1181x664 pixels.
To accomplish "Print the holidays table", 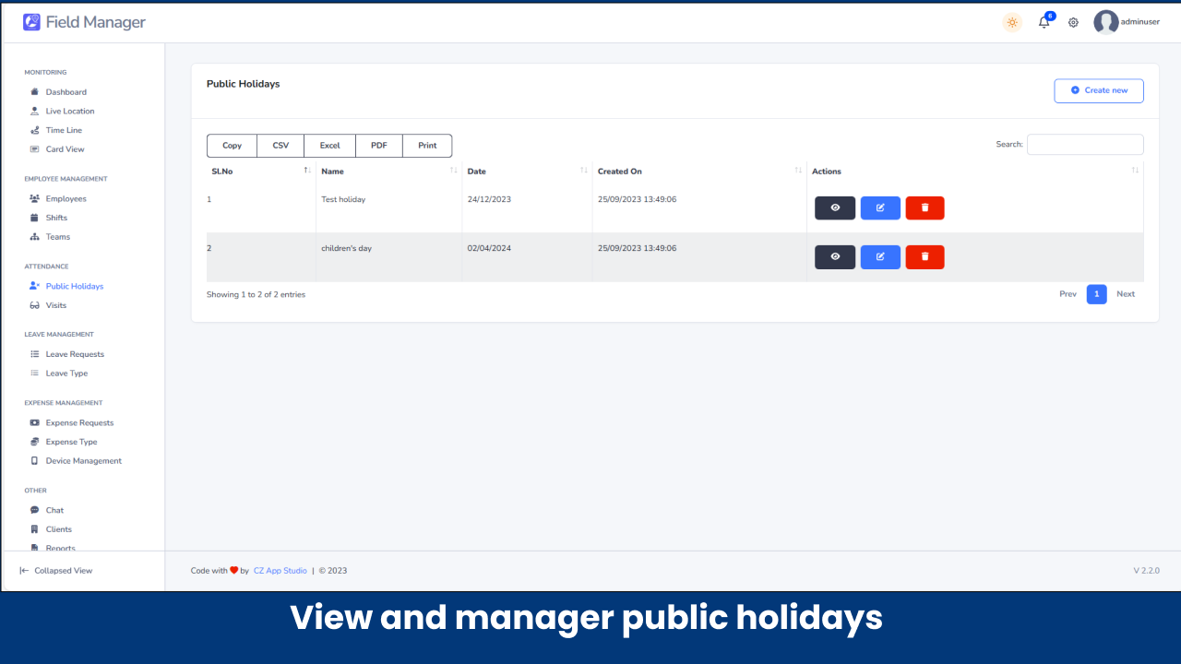I will point(426,145).
